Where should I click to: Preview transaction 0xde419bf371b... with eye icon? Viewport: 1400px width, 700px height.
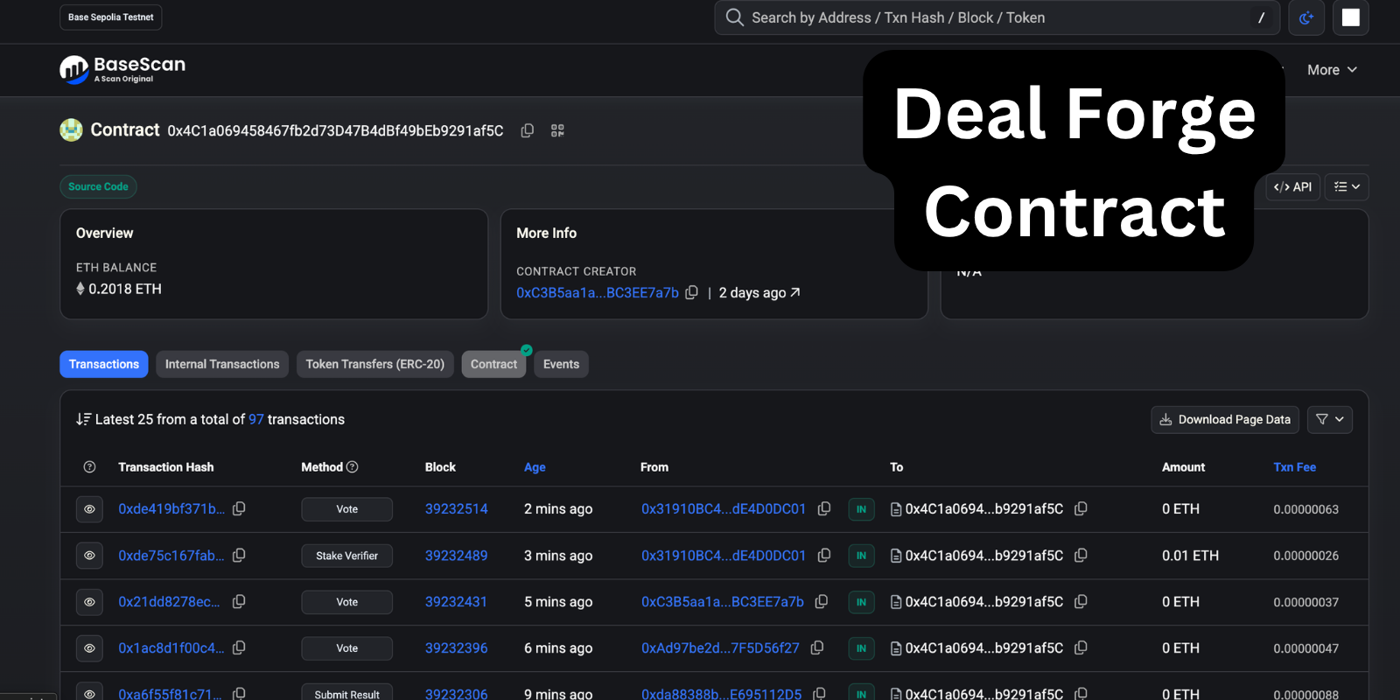(89, 509)
